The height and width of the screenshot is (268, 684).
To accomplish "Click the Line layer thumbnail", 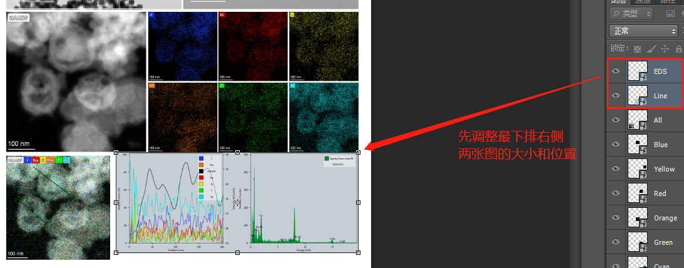I will (x=638, y=96).
